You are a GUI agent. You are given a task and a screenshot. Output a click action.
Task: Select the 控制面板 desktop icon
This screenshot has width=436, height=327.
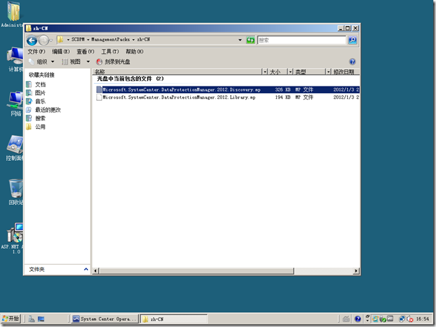click(15, 148)
